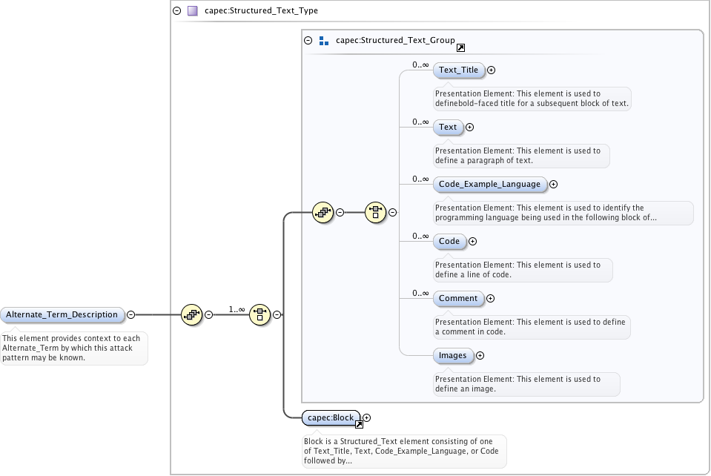This screenshot has height=476, width=711.
Task: Click the sequence icon next to Alternate_Term_Description
Action: tap(191, 314)
